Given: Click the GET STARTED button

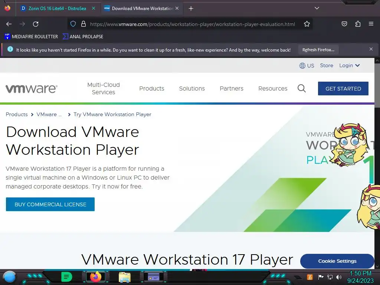Looking at the screenshot, I should (343, 88).
